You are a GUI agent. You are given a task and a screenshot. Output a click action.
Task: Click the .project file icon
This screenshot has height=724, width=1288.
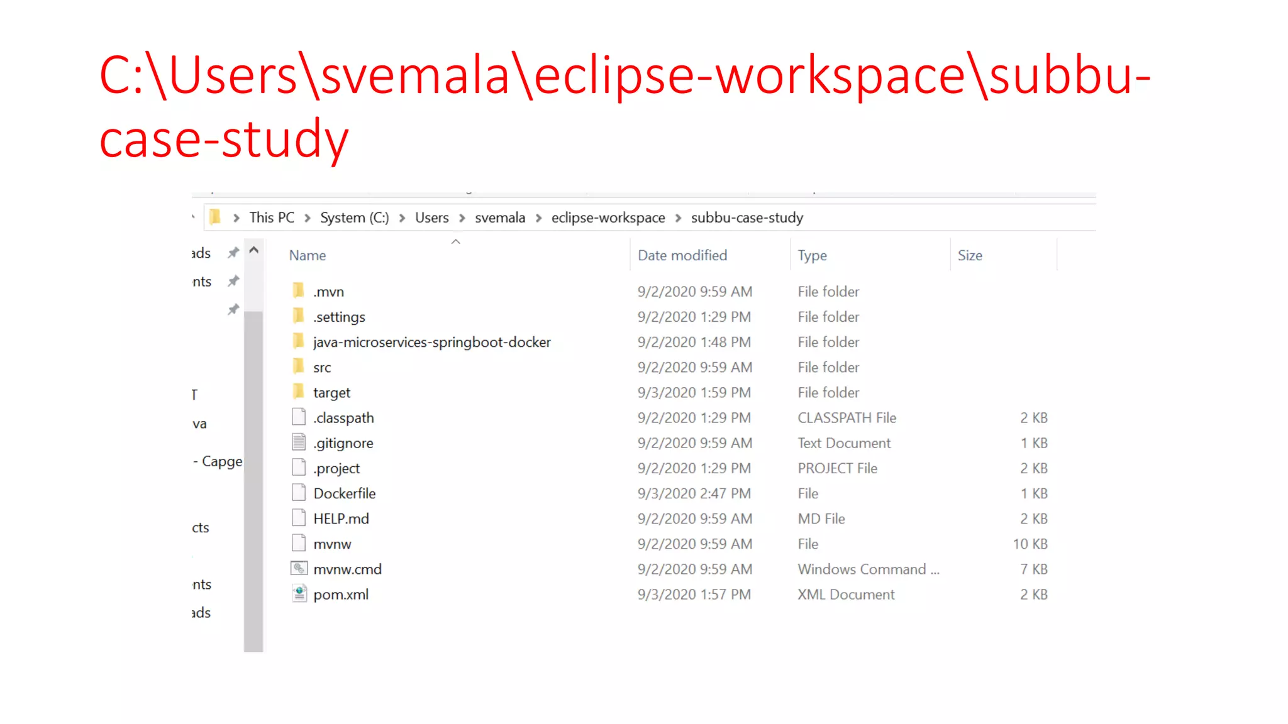(299, 467)
